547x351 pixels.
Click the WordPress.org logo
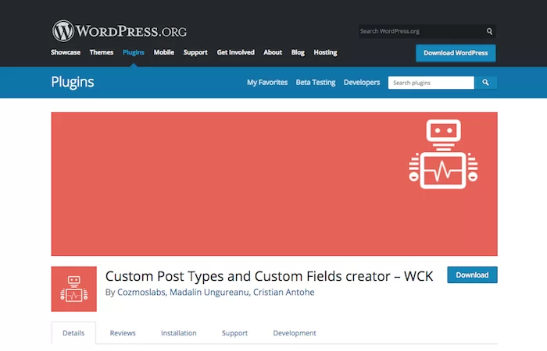pos(120,30)
